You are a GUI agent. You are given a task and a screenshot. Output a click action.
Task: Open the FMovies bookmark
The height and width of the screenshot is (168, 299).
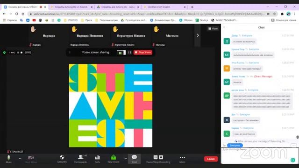(186, 20)
